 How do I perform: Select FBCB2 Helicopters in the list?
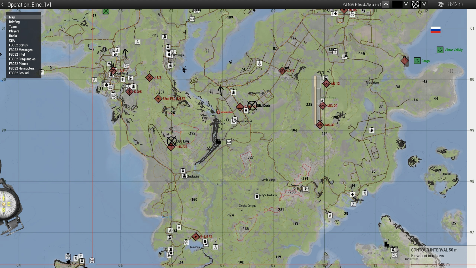tap(22, 68)
